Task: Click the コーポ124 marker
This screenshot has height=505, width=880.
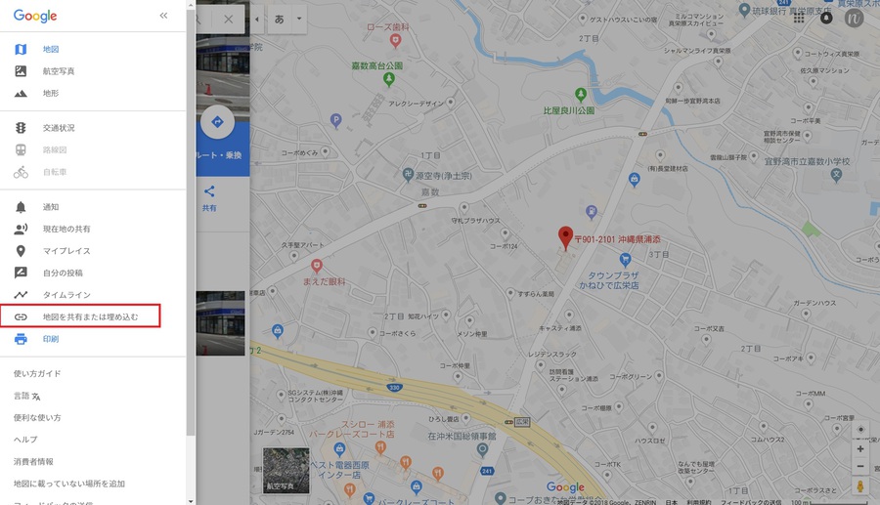Action: [x=506, y=233]
